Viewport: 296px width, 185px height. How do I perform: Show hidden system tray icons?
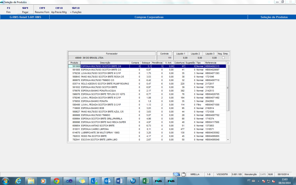[x=259, y=181]
